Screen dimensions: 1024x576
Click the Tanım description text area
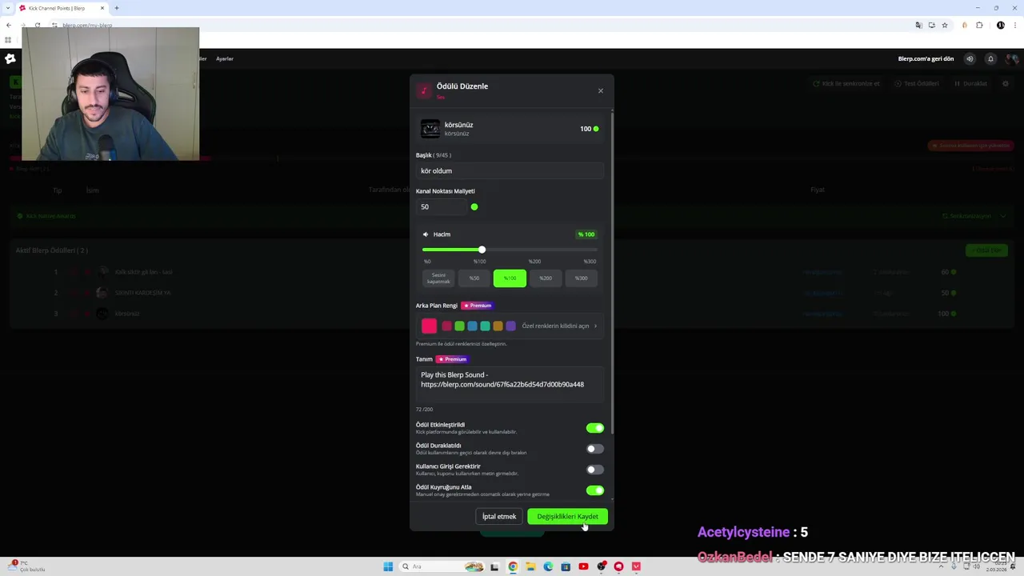tap(510, 385)
